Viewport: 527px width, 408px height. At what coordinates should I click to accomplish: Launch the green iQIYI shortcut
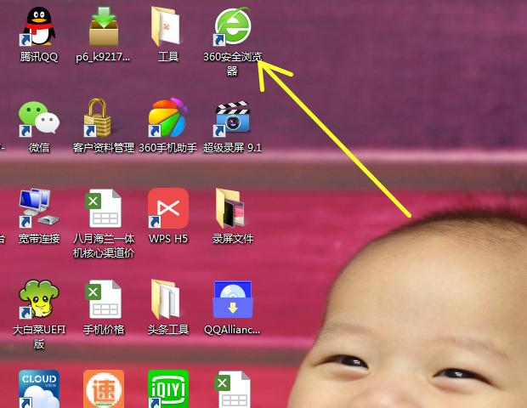pos(168,388)
